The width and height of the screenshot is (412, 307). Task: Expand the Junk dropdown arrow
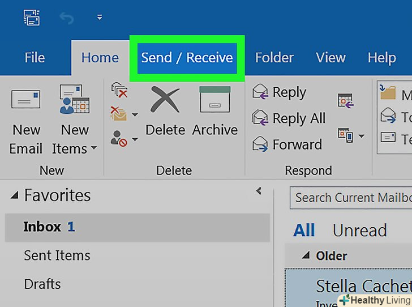pos(135,139)
